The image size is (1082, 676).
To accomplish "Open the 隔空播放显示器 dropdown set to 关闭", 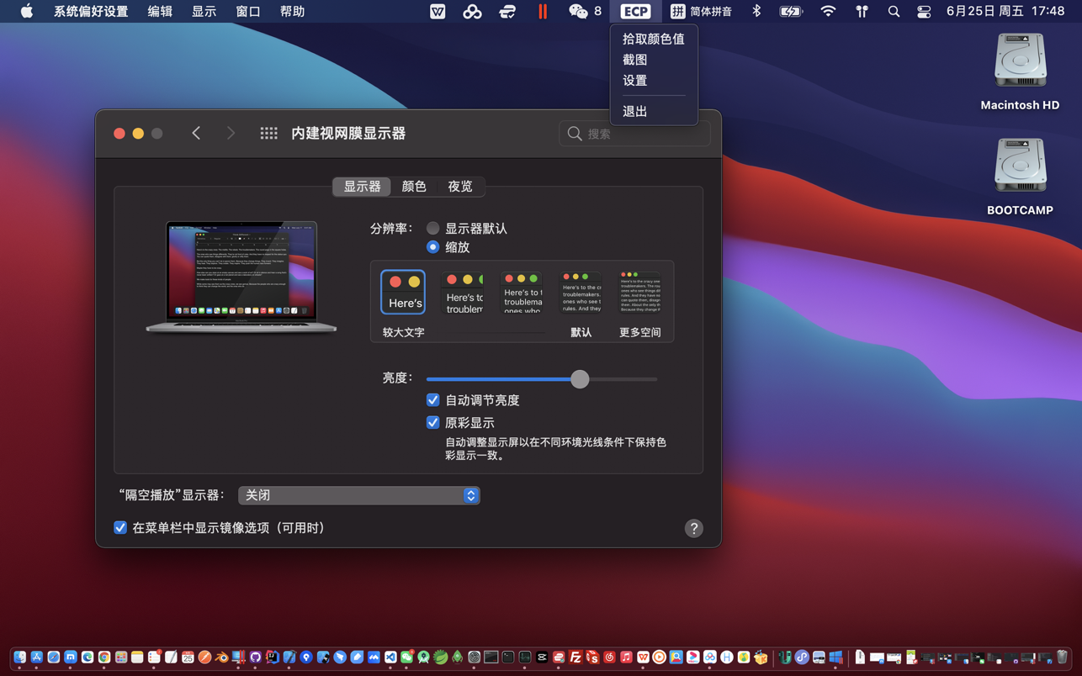I will (x=359, y=495).
